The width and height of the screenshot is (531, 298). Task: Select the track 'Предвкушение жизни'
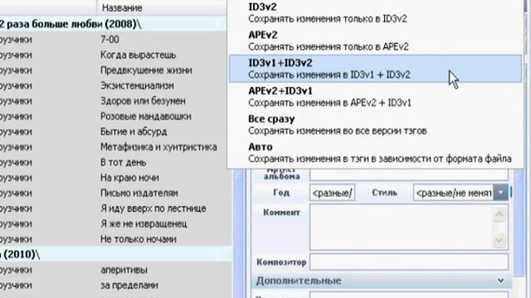tap(146, 70)
